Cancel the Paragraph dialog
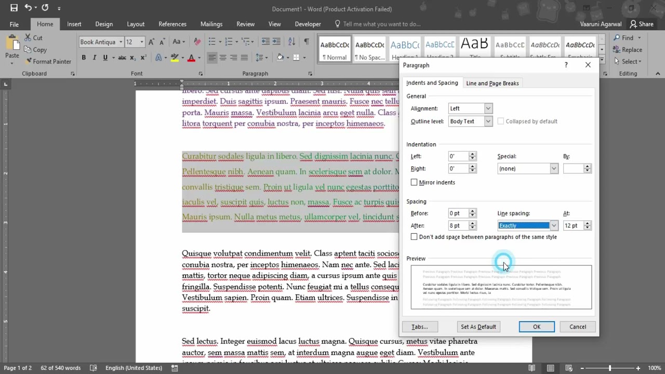 [x=578, y=327]
